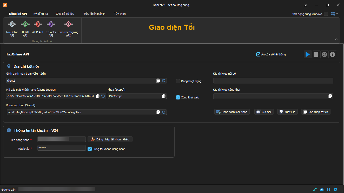Copy the Client Id value
Viewport: 344px width, 193px height.
(x=158, y=81)
